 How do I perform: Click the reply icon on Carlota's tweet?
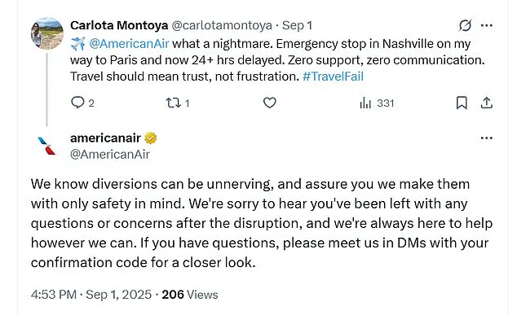click(77, 103)
